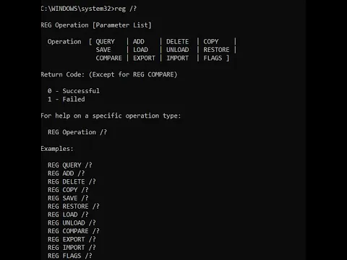Click the RESTORE operation in the table
This screenshot has height=260, width=347.
point(216,50)
